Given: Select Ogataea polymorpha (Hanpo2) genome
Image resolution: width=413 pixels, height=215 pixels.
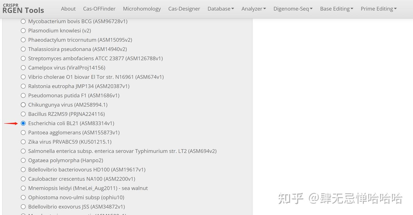Looking at the screenshot, I should tap(23, 160).
